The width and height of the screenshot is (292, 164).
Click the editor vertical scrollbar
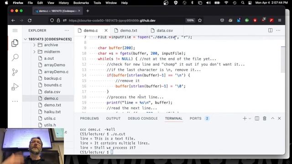(283, 60)
